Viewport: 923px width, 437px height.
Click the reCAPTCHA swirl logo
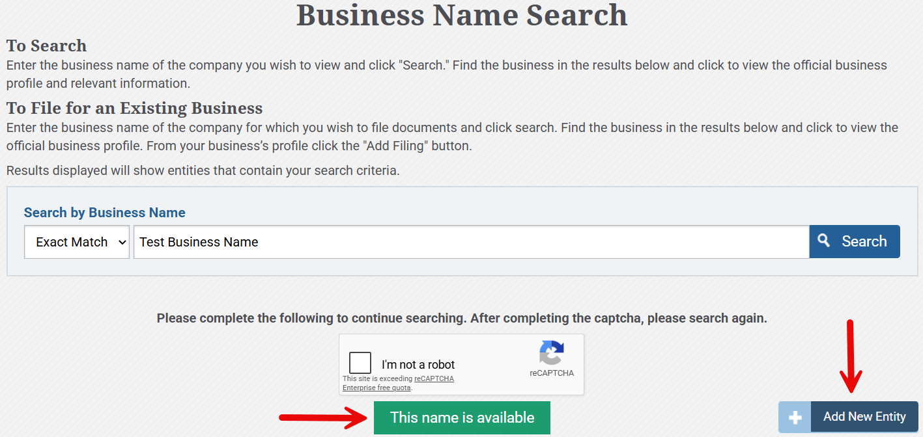(552, 353)
